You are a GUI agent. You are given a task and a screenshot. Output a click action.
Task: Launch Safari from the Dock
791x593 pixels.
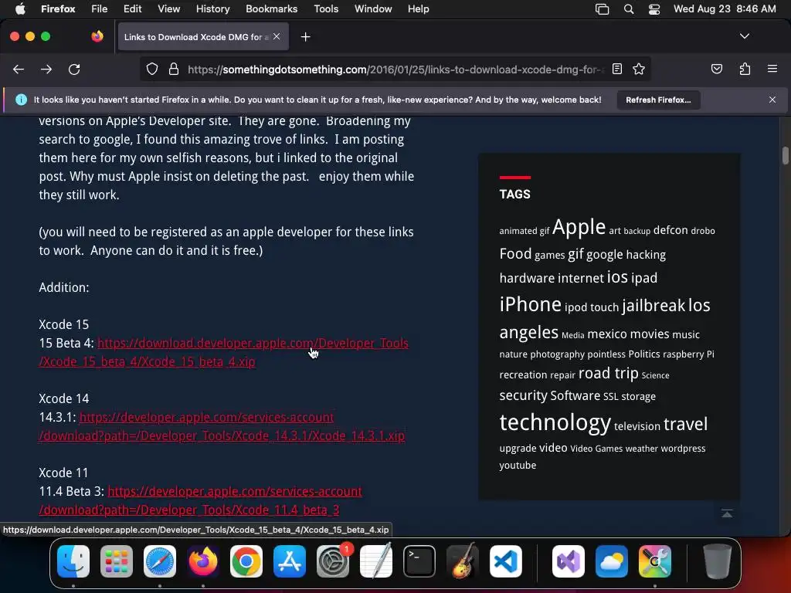point(160,561)
